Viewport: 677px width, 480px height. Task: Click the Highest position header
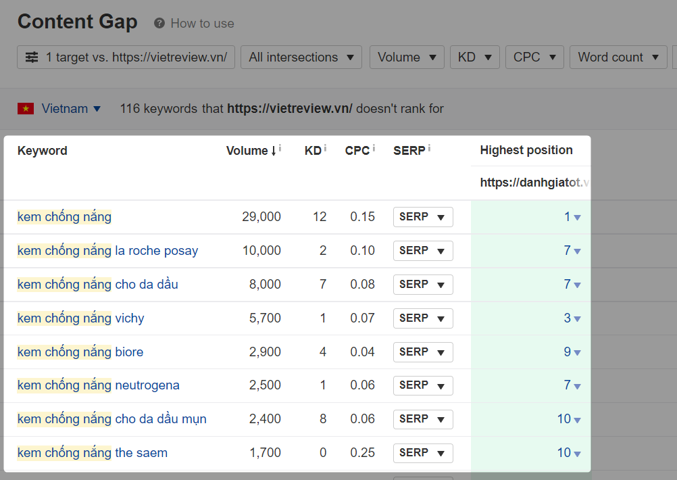526,150
